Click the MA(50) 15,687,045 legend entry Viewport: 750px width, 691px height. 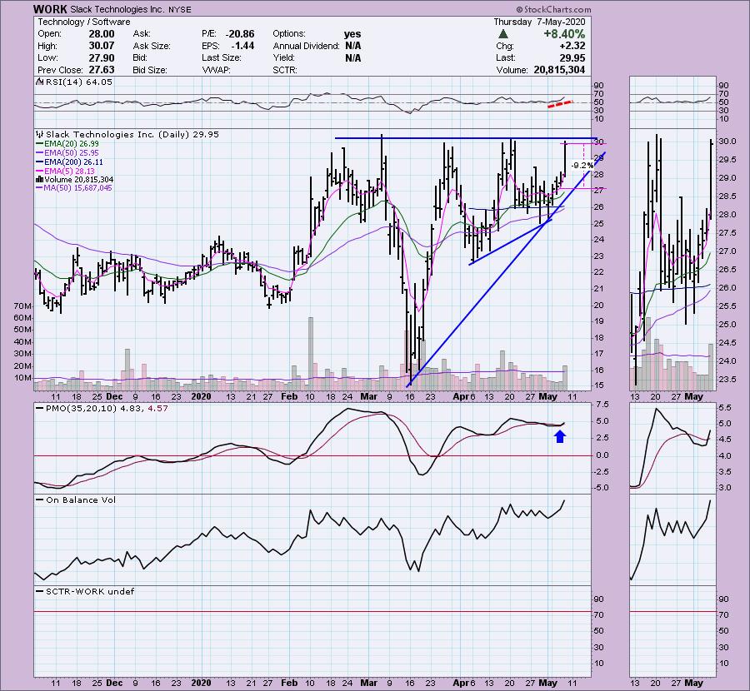pyautogui.click(x=75, y=188)
